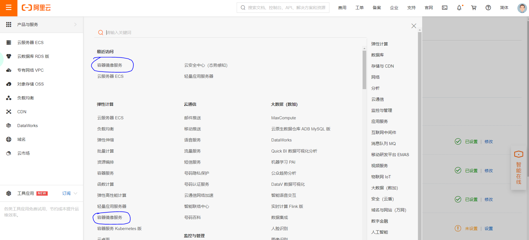Open the Cloud Shell terminal icon
This screenshot has height=240, width=529.
click(445, 8)
